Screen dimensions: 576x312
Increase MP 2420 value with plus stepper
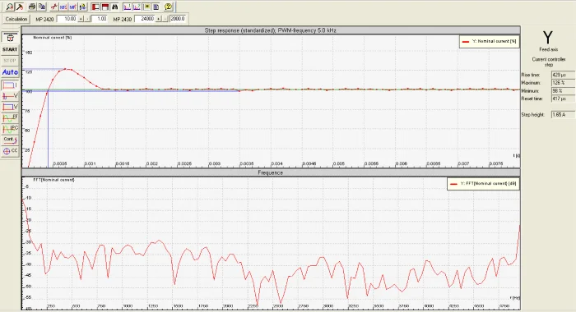coord(81,19)
